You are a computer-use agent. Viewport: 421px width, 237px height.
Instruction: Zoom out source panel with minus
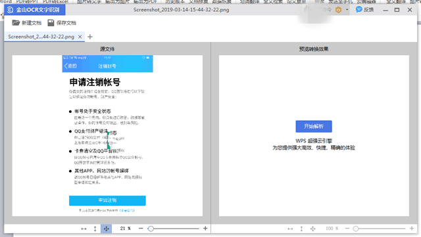pos(141,228)
